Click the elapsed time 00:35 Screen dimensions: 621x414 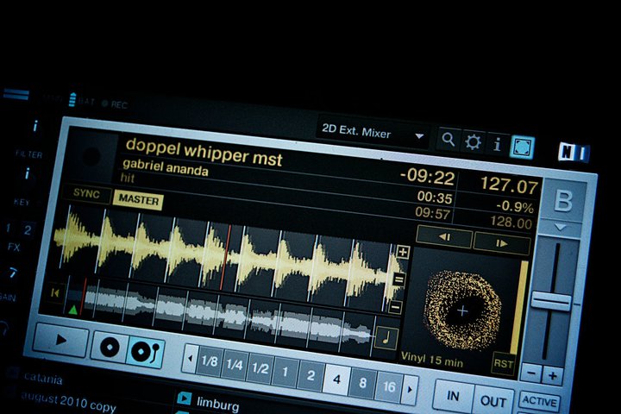435,197
